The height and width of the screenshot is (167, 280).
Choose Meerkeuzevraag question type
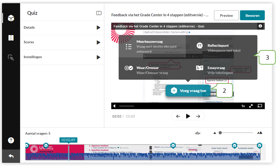click(152, 46)
